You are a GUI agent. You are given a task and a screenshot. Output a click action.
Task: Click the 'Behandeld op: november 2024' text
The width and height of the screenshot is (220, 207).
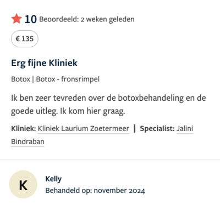(95, 190)
